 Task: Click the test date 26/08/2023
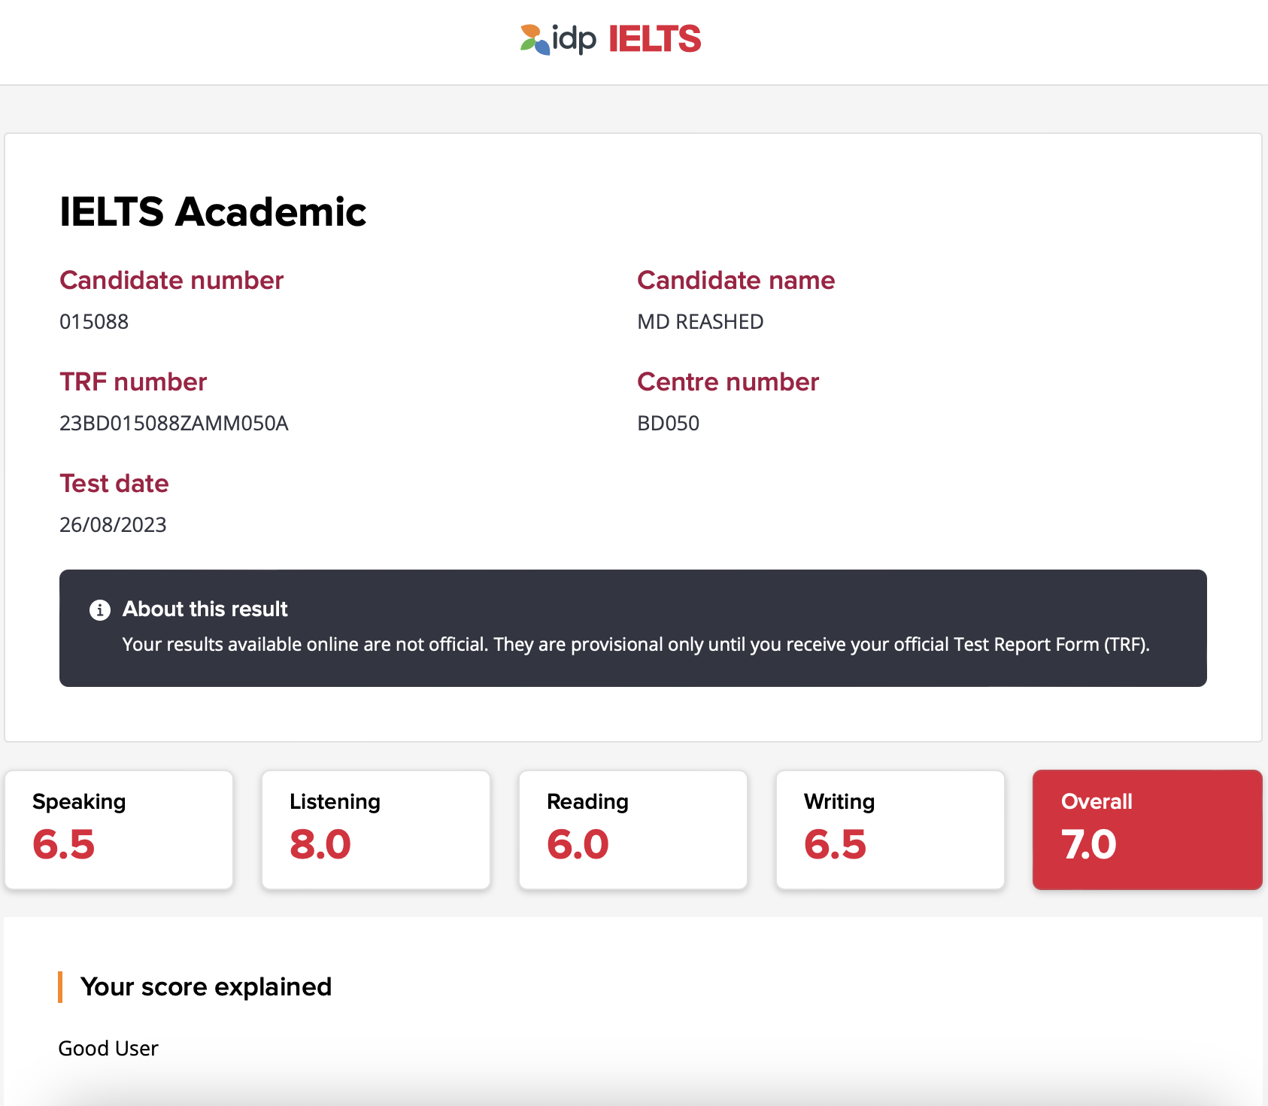tap(113, 525)
